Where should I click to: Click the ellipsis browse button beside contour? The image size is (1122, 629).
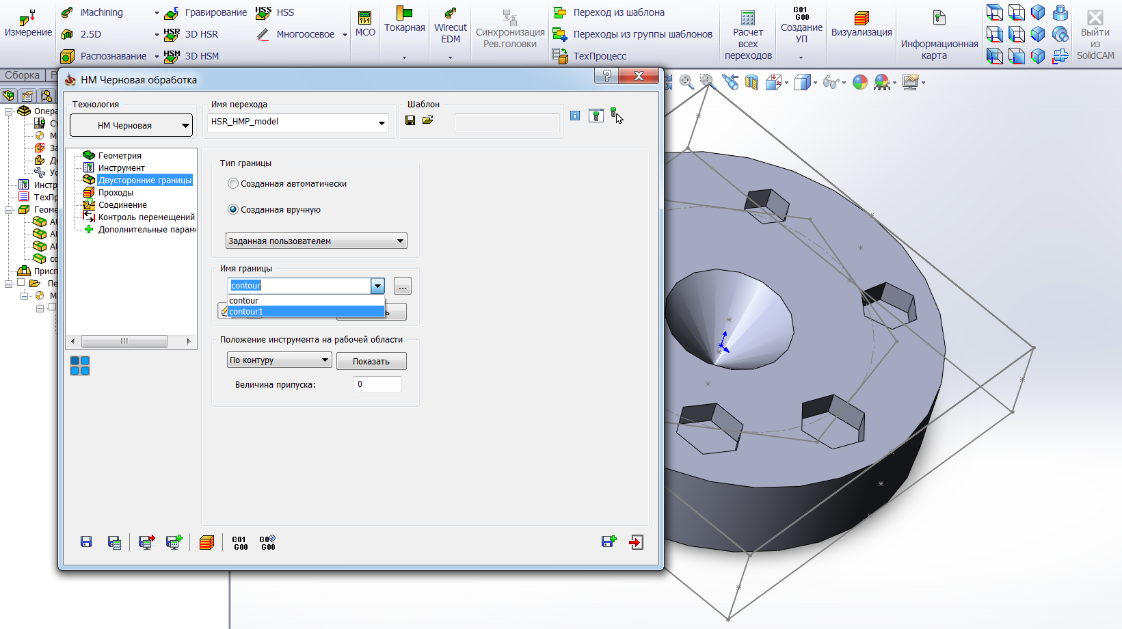(403, 286)
